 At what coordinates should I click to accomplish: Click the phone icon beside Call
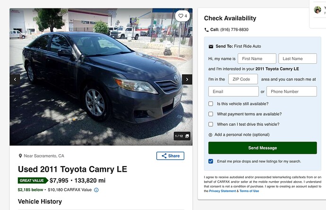tap(206, 30)
